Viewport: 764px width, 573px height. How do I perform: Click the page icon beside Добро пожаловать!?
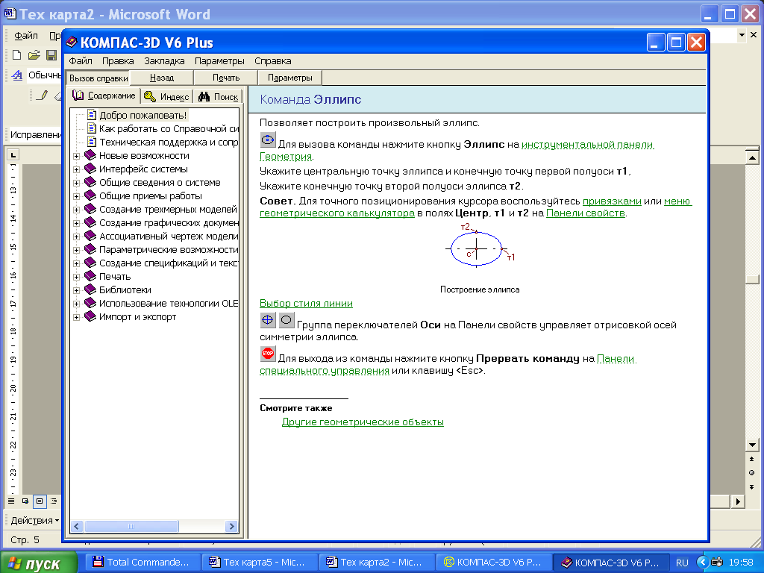(92, 115)
